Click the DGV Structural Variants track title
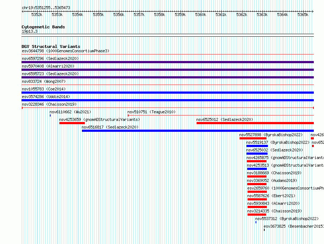Screen dimensions: 324x244 (51, 46)
